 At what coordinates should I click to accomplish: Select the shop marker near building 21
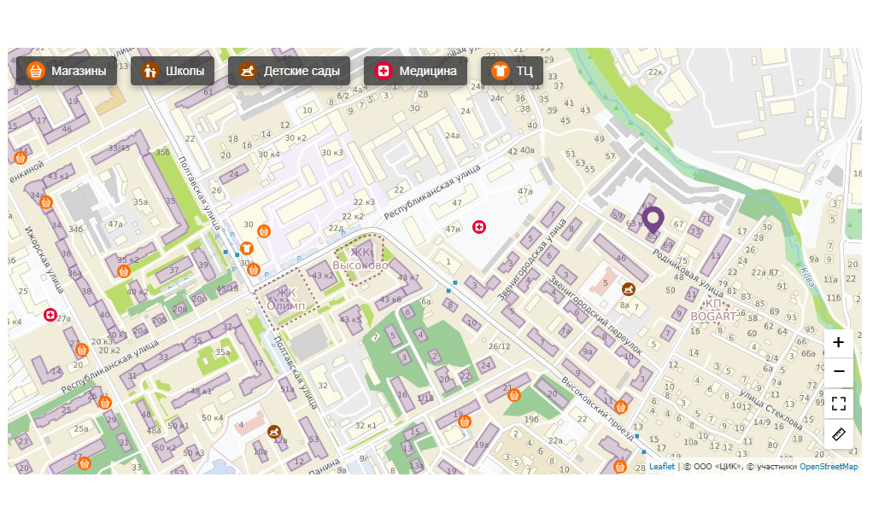pos(514,395)
